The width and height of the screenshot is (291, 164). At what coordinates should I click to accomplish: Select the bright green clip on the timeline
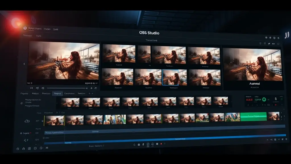253,116
